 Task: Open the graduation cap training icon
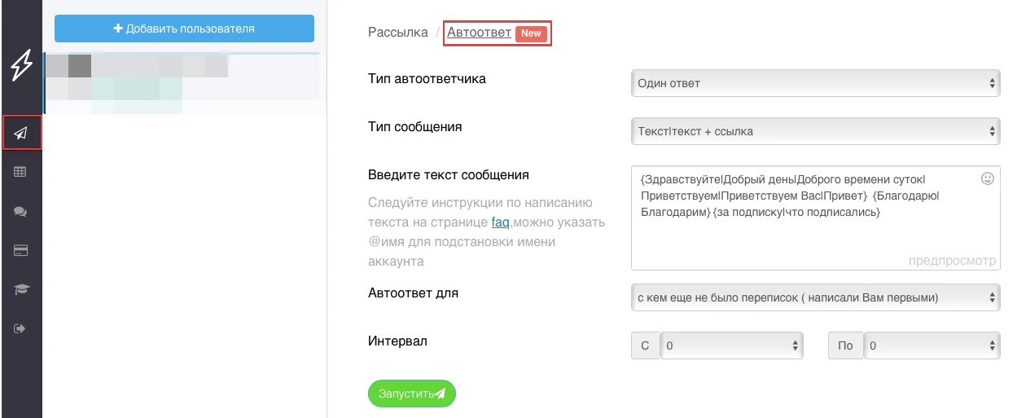(x=20, y=289)
